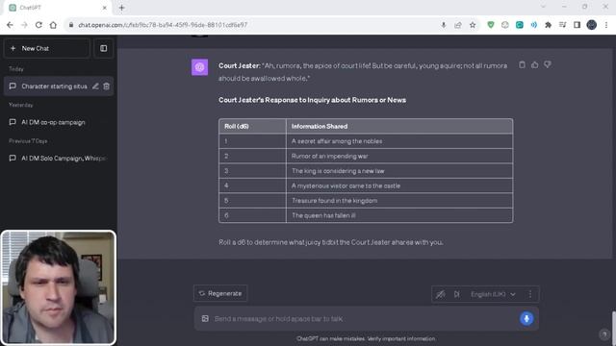Click the skip playback icon

(x=456, y=294)
